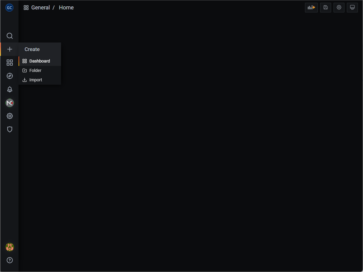Open the Server Admin shield icon
363x272 pixels.
click(x=9, y=129)
